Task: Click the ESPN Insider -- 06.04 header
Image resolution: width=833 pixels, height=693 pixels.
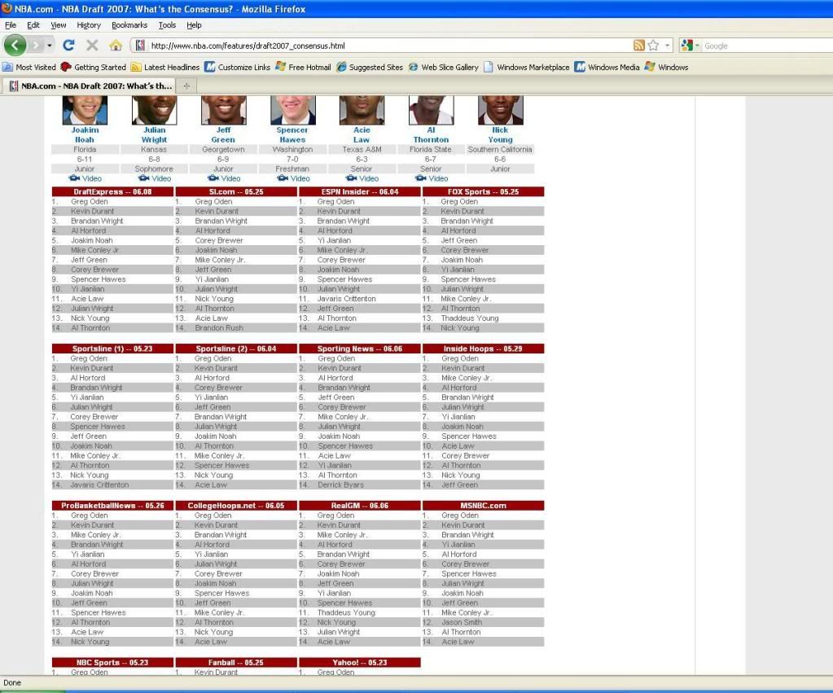Action: (360, 192)
